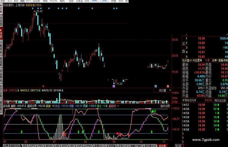Click 开户 in top toolbar
Viewport: 228px width, 147px height.
point(28,1)
